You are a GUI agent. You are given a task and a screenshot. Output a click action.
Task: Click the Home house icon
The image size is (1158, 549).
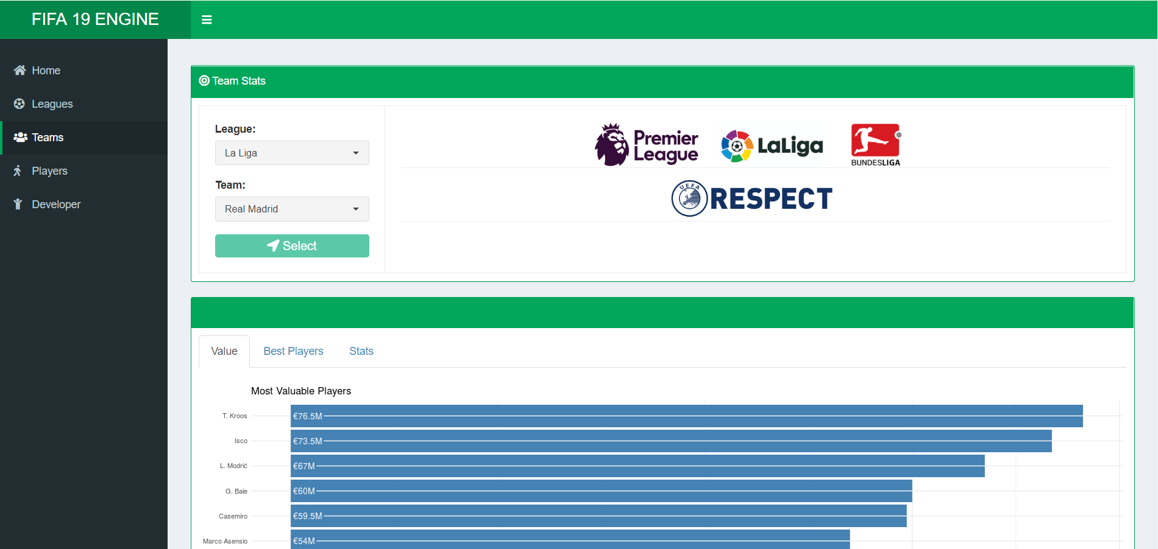click(20, 70)
